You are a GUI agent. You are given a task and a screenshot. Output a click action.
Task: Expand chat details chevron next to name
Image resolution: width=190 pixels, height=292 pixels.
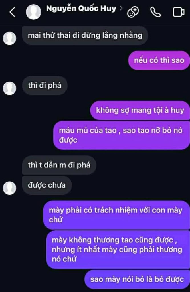[121, 8]
